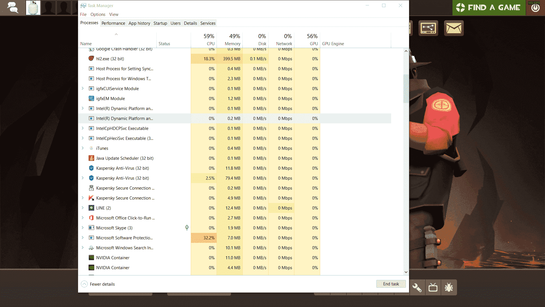Expand the iTunes process group
The width and height of the screenshot is (545, 307).
tap(83, 148)
